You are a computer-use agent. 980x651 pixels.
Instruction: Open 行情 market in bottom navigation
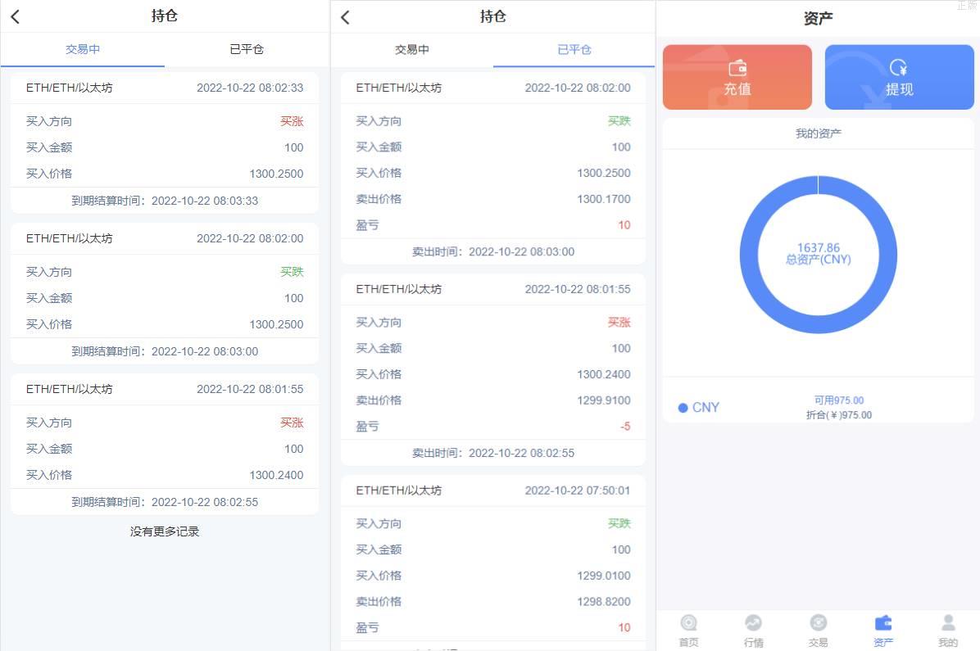(x=753, y=631)
